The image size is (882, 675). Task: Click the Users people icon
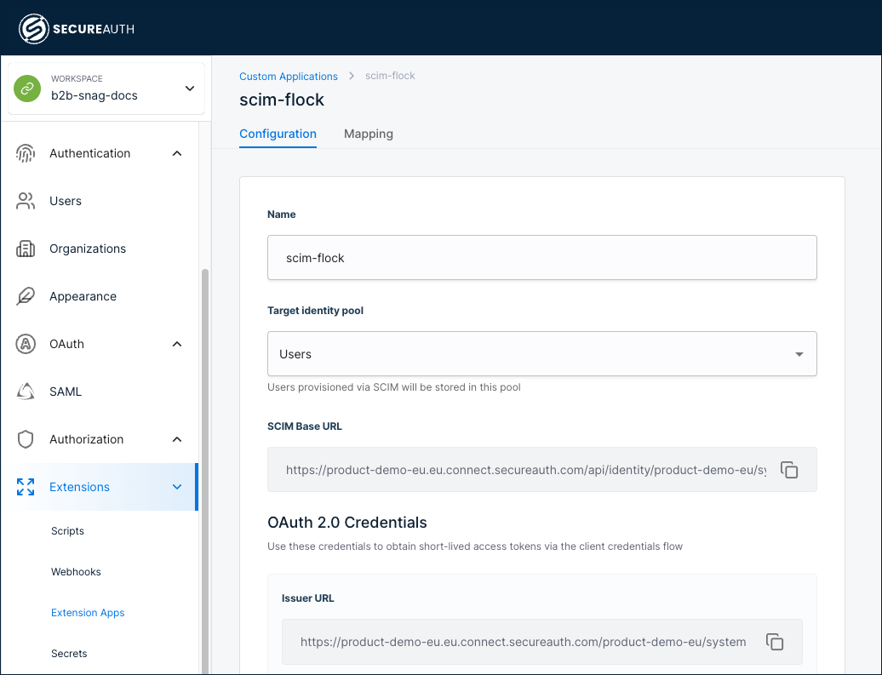point(26,201)
